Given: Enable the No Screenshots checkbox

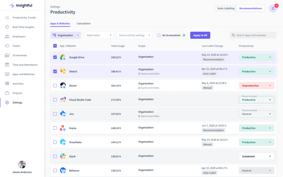Looking at the screenshot, I should [159, 35].
